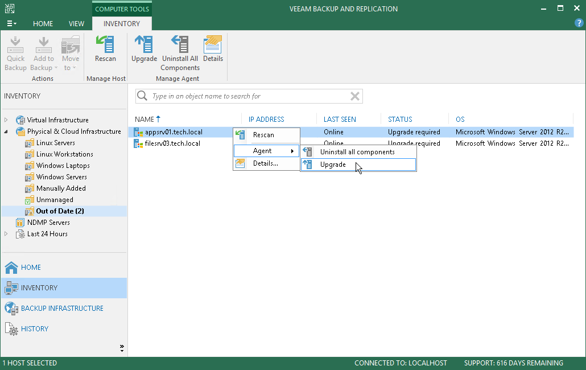Open the Move to dropdown arrow
The height and width of the screenshot is (370, 586).
click(75, 68)
